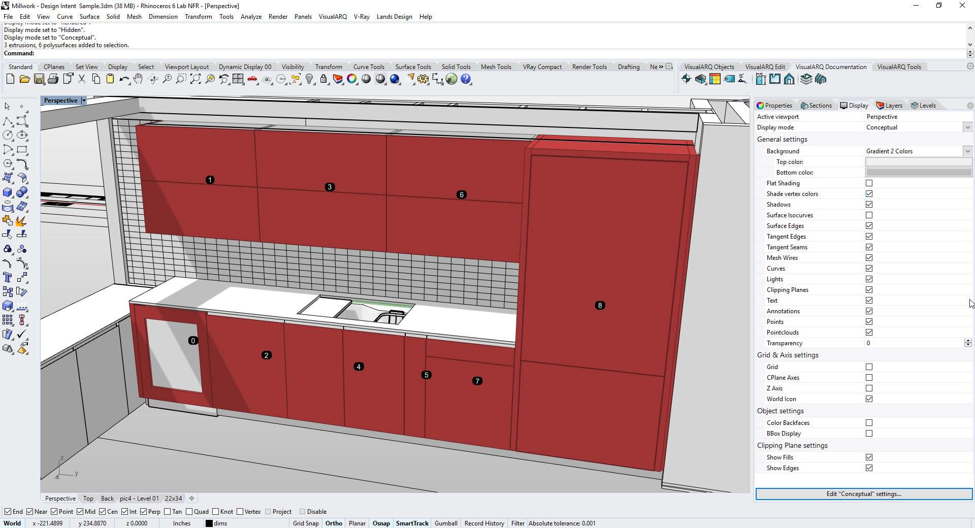Click the New file icon
The height and width of the screenshot is (528, 975).
(x=10, y=79)
